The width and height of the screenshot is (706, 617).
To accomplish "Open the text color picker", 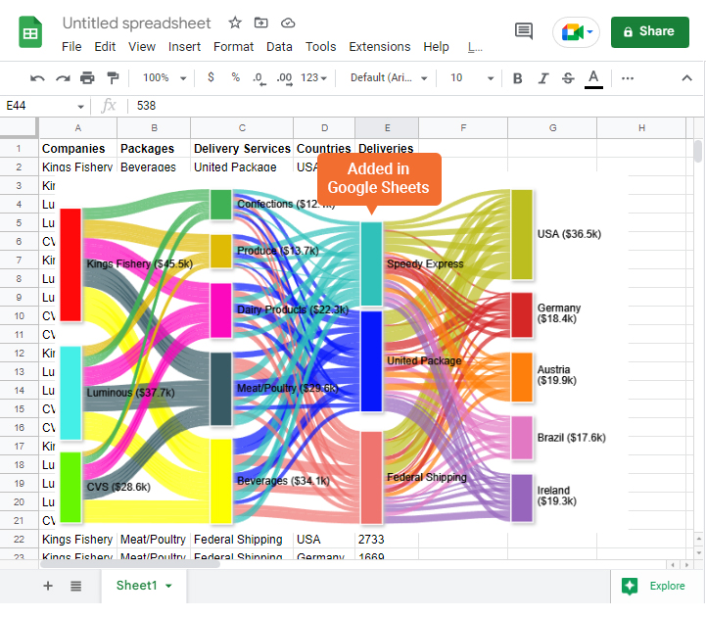I will (x=593, y=78).
